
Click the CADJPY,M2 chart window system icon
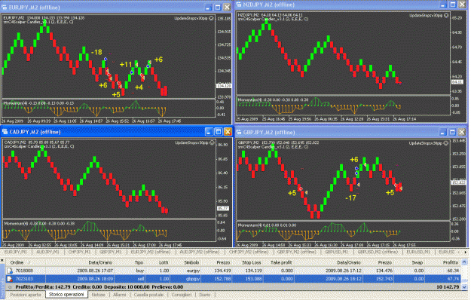[5, 132]
